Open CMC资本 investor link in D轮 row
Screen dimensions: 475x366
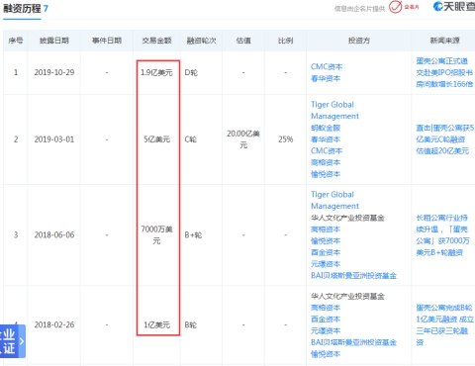pyautogui.click(x=327, y=66)
